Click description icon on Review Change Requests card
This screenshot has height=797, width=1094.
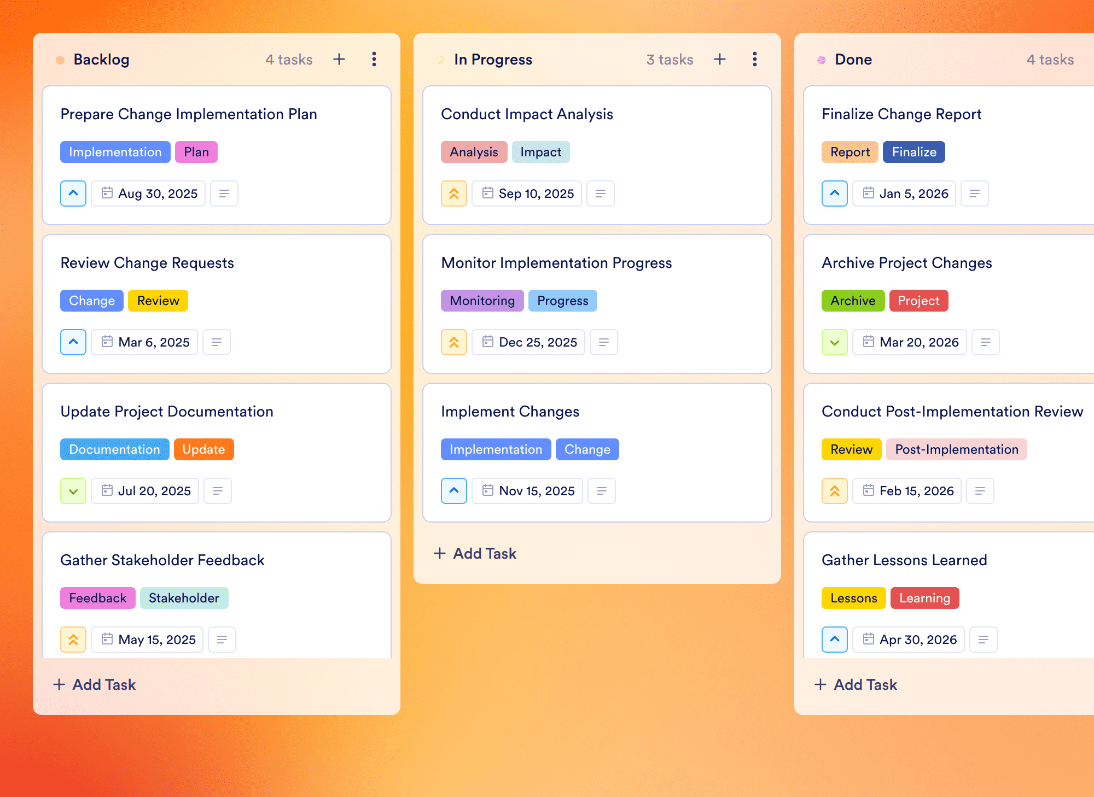point(216,342)
